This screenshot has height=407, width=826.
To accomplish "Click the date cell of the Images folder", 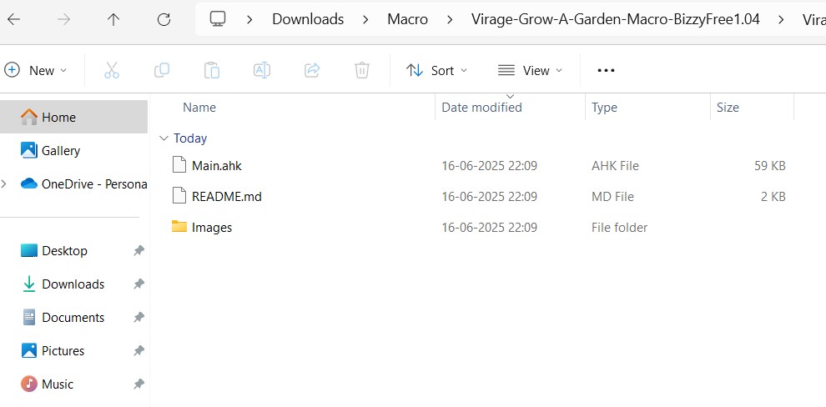I will click(x=490, y=228).
